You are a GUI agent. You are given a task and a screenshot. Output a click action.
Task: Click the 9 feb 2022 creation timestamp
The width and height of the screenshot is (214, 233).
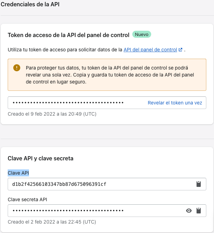pos(52,114)
